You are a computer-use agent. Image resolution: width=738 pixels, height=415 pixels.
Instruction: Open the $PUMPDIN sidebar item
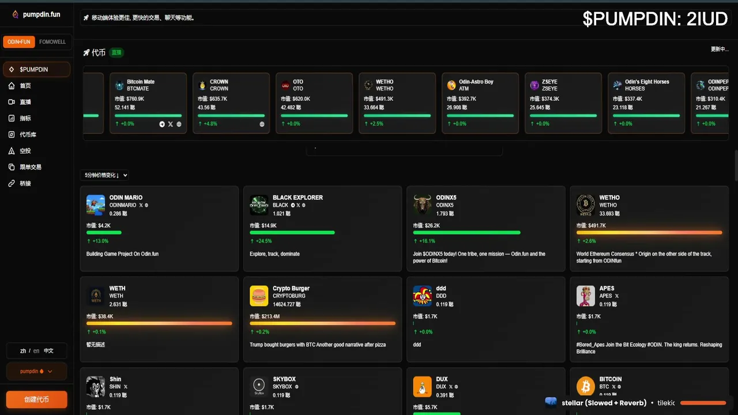(x=36, y=69)
